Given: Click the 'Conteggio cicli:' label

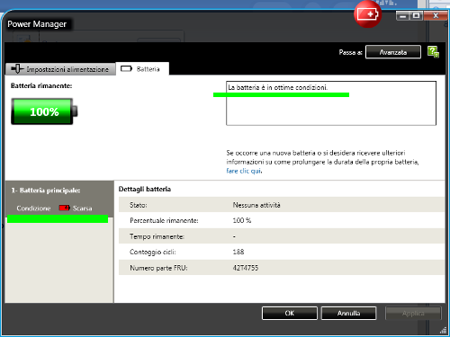Looking at the screenshot, I should [153, 252].
